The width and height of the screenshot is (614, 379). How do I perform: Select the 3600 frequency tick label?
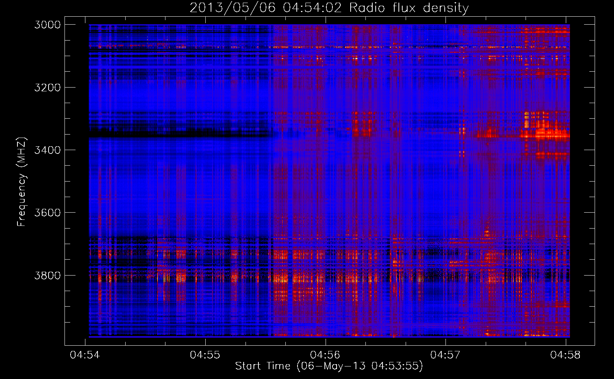tap(47, 213)
